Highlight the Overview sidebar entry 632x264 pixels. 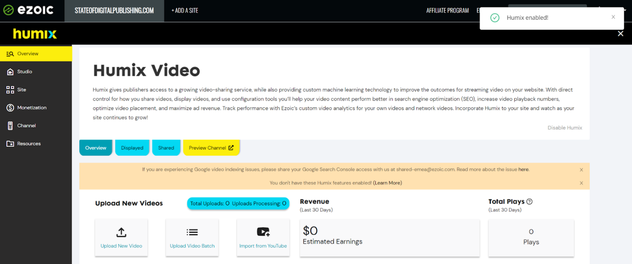[x=28, y=53]
